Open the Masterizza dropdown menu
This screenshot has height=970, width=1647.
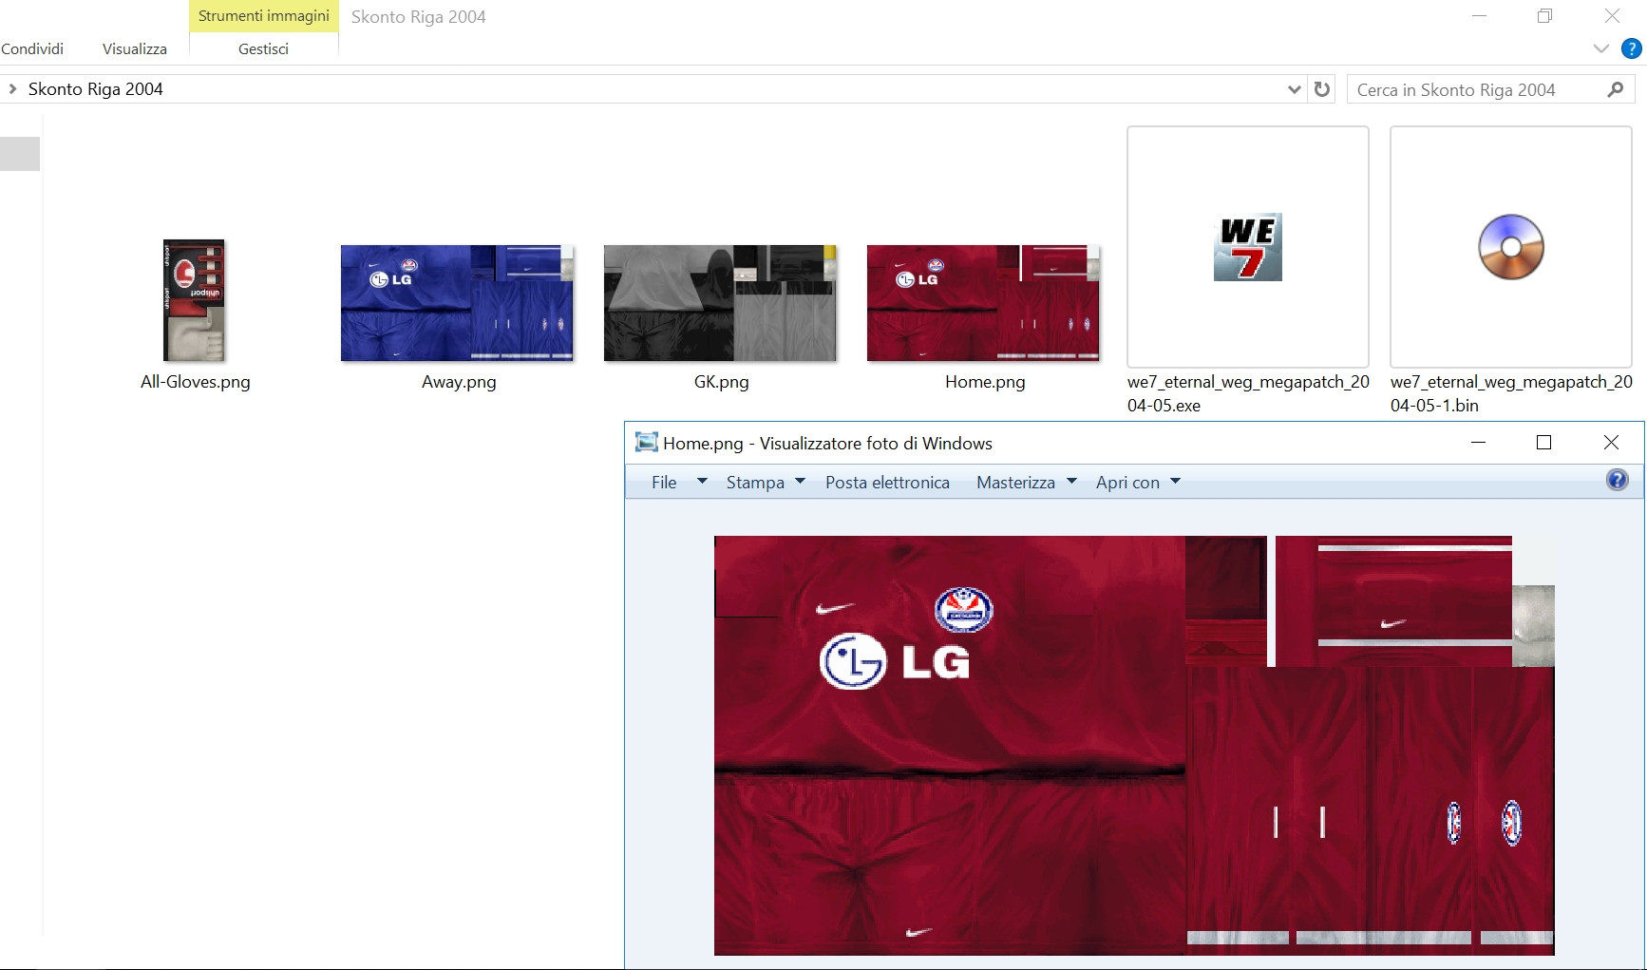point(1026,482)
